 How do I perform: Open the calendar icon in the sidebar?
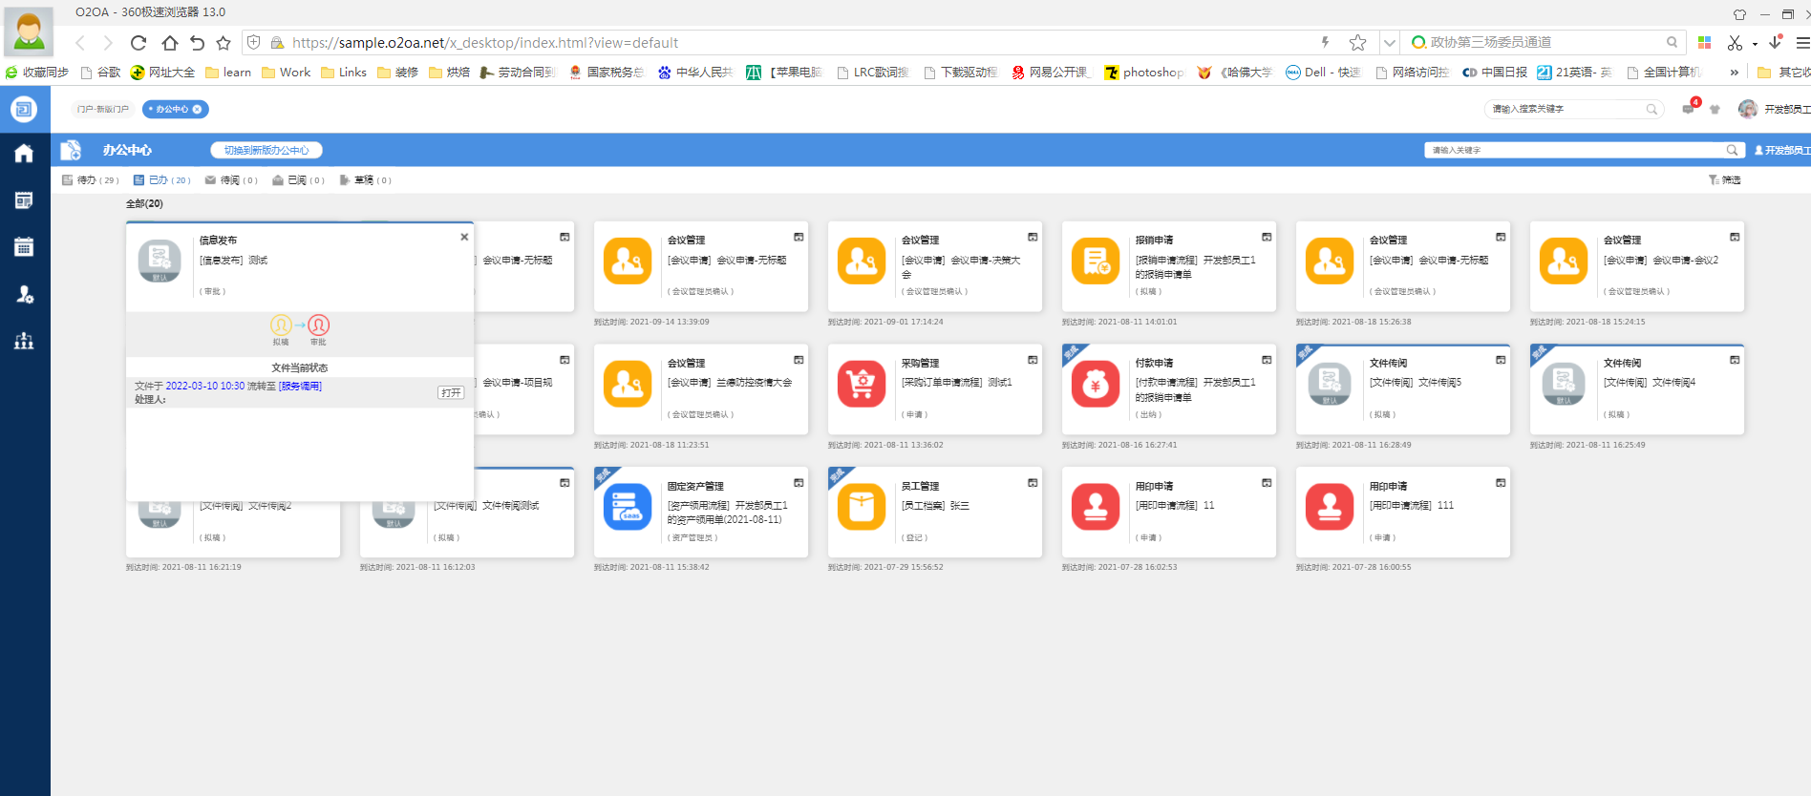[24, 247]
